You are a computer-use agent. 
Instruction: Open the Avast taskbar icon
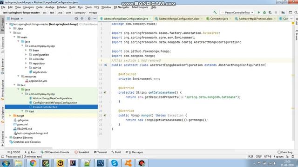click(129, 163)
